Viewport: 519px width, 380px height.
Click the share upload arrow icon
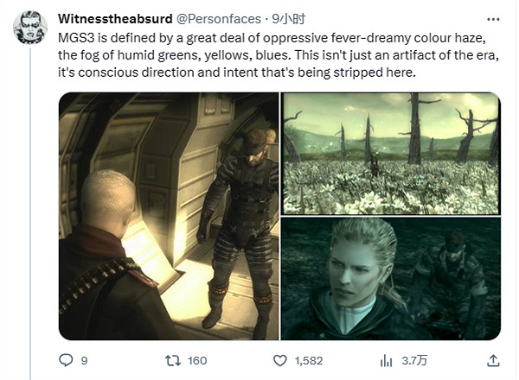tap(493, 360)
